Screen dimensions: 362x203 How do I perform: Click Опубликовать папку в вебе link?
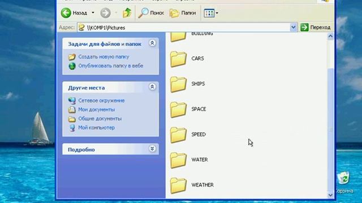(x=111, y=66)
